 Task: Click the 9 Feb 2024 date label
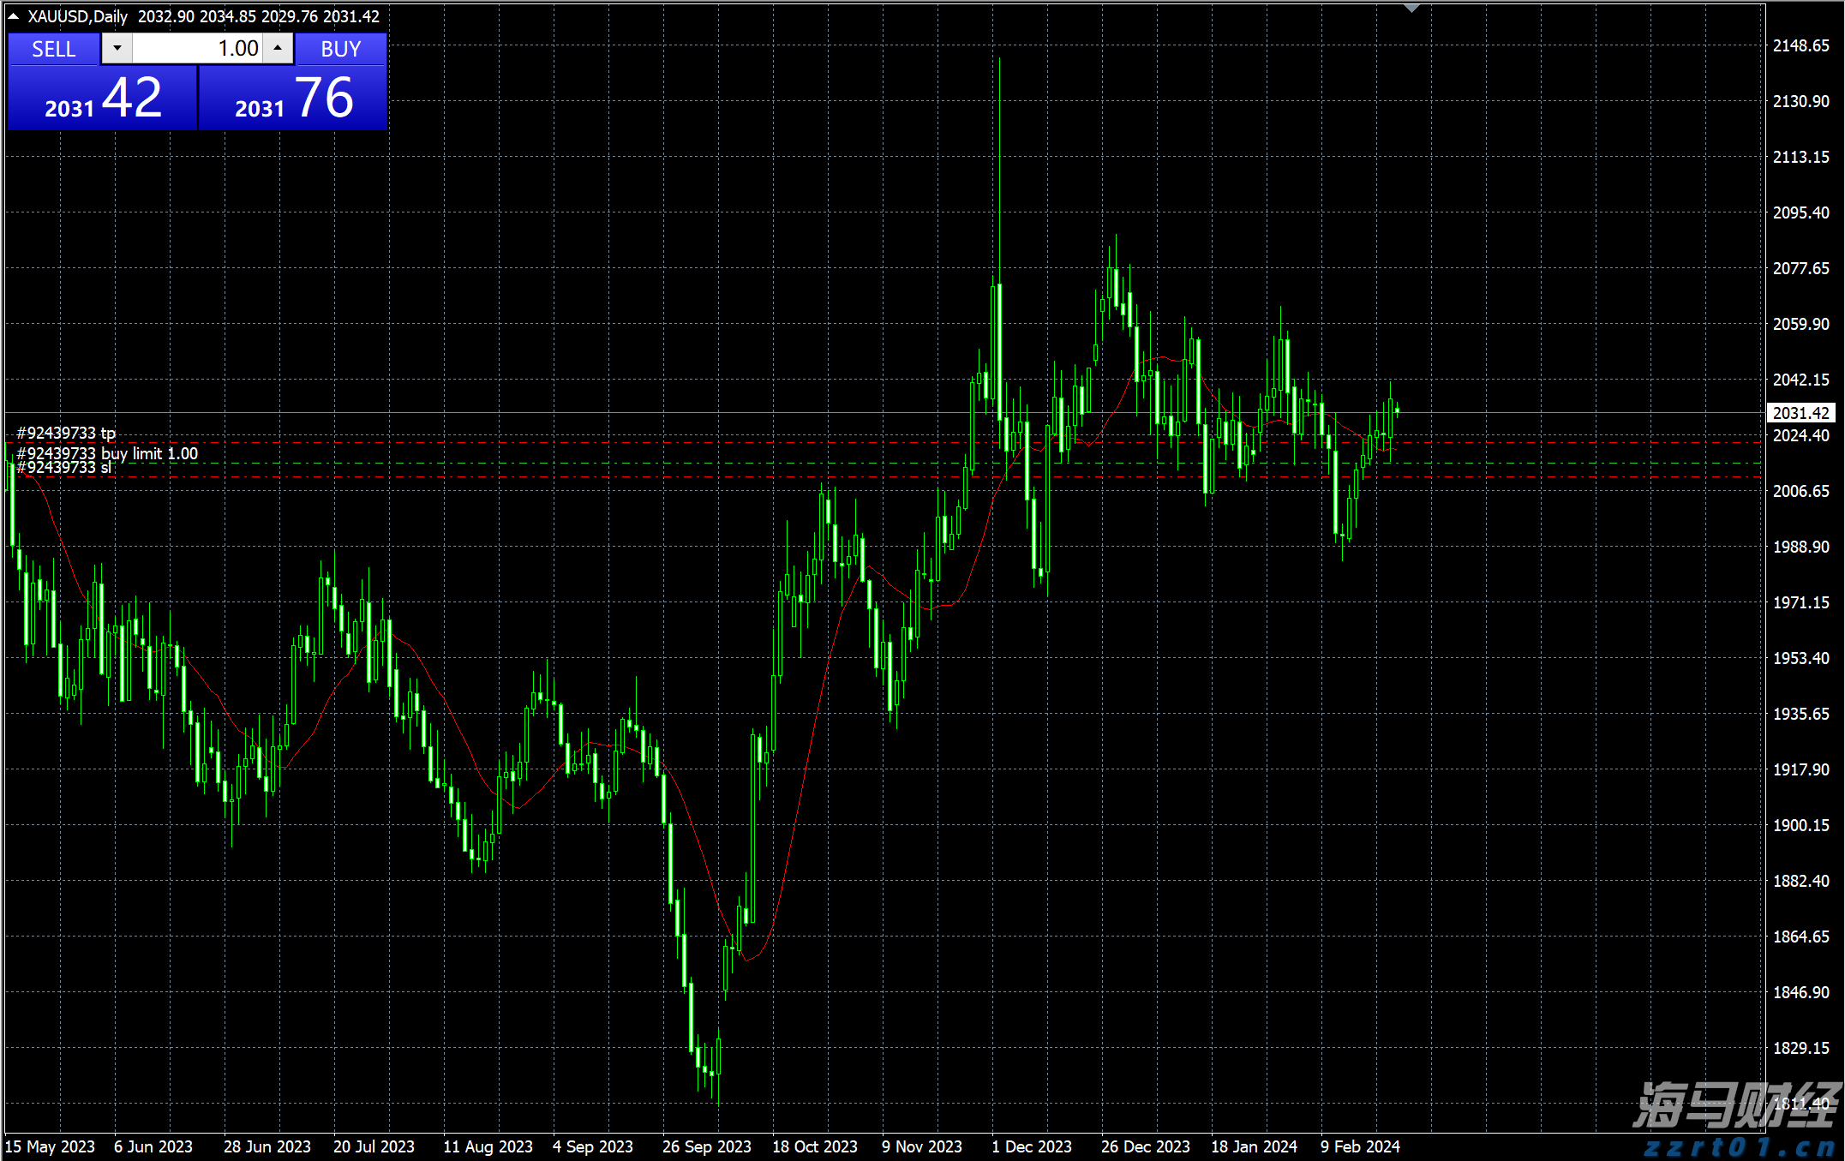click(x=1360, y=1146)
